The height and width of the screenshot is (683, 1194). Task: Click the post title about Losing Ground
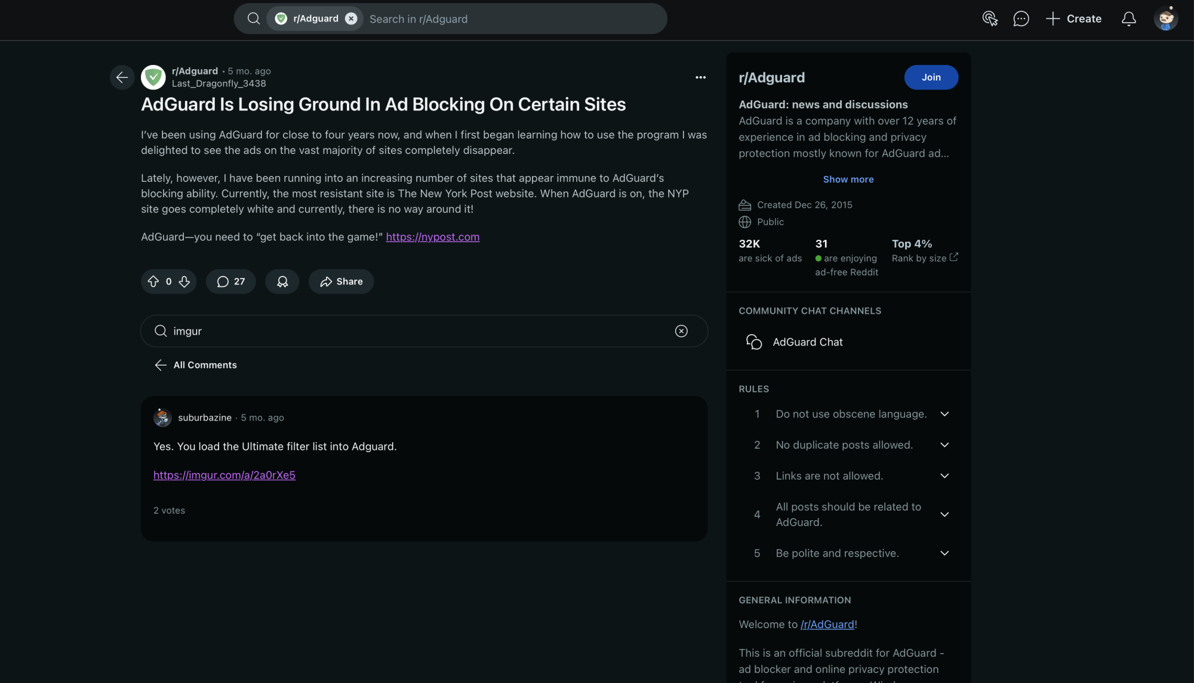click(383, 104)
